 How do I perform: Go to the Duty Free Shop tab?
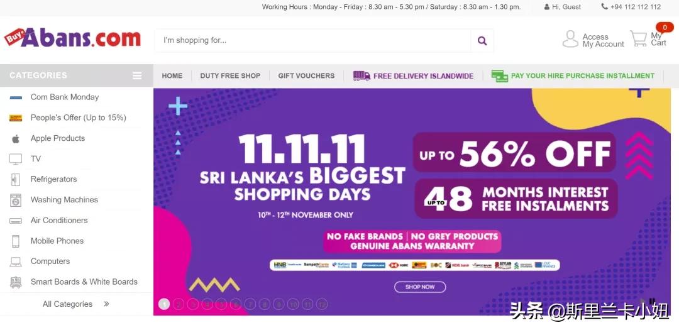tap(230, 76)
